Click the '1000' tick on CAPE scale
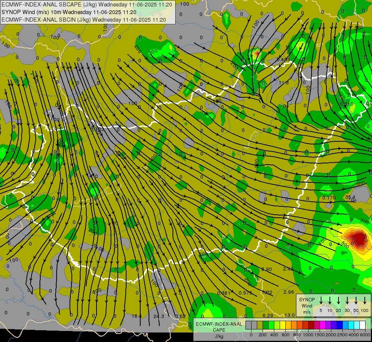This screenshot has height=342, width=372. point(308,335)
